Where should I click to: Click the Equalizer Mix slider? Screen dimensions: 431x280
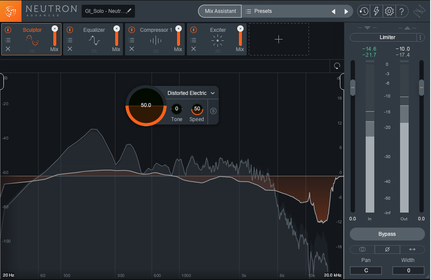[116, 36]
